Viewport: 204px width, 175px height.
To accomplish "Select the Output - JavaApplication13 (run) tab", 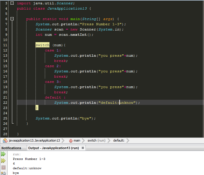I will [x=54, y=148].
